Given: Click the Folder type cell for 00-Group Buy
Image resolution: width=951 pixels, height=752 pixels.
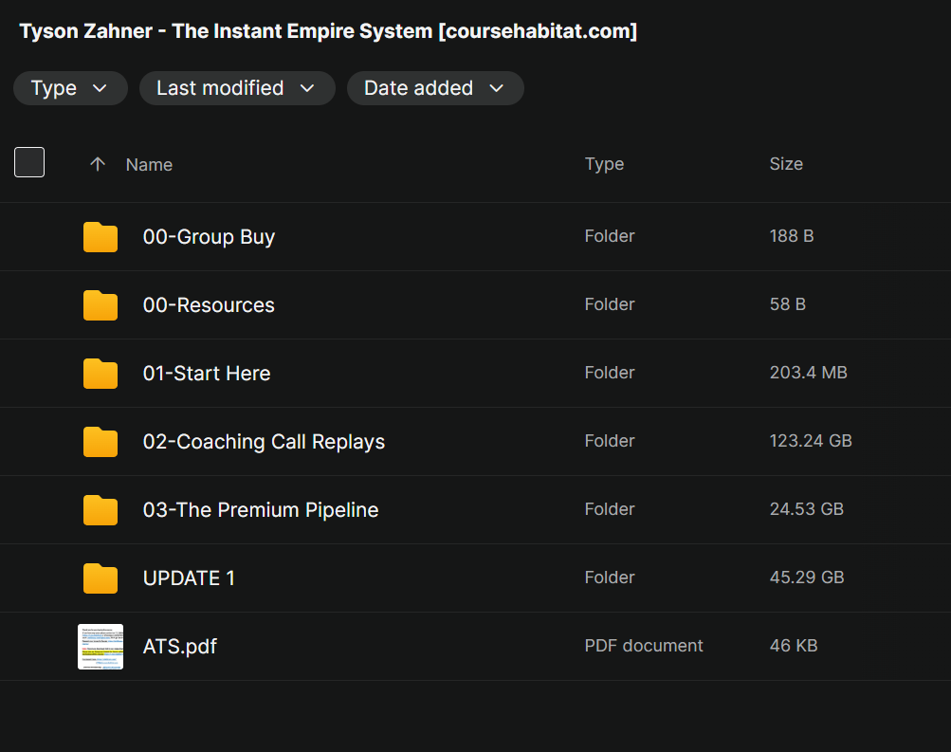Looking at the screenshot, I should tap(610, 236).
